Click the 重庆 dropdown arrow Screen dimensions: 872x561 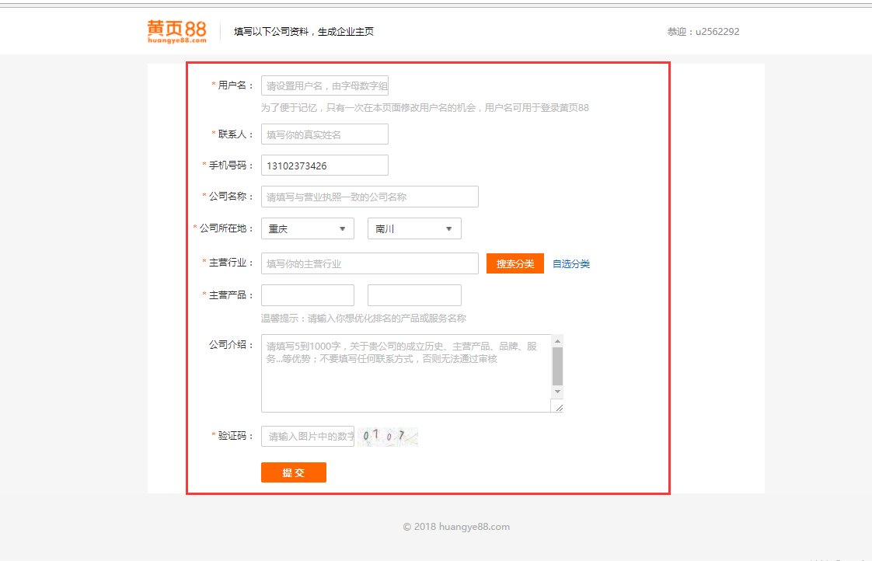click(x=344, y=228)
